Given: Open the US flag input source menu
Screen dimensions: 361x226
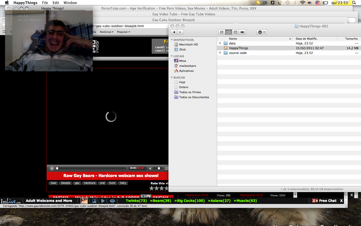Looking at the screenshot, I should pyautogui.click(x=318, y=3).
